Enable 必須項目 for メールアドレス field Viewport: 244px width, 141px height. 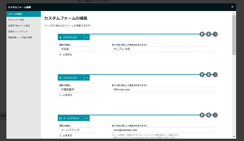60,135
